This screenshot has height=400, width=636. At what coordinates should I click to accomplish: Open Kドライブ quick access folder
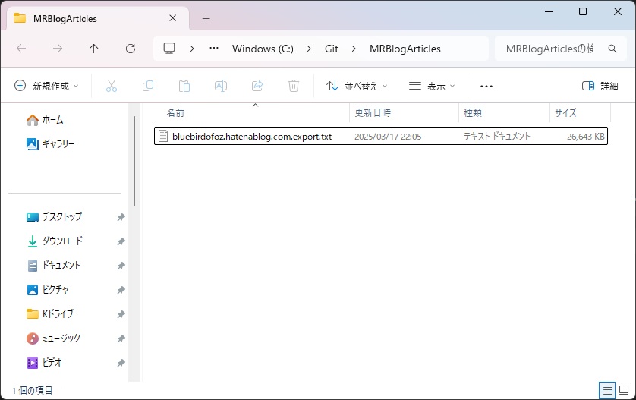[x=50, y=313]
